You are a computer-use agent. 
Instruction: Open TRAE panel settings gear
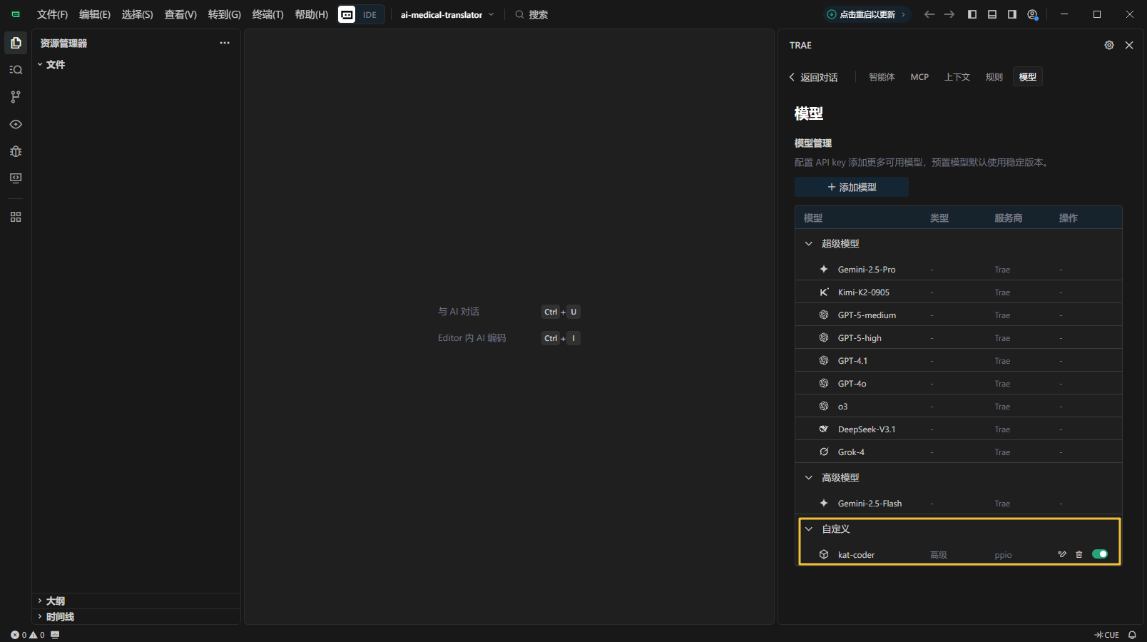1109,45
